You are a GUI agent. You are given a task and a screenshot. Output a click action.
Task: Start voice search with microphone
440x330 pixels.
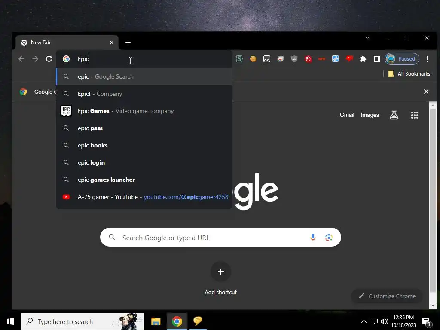tap(313, 238)
